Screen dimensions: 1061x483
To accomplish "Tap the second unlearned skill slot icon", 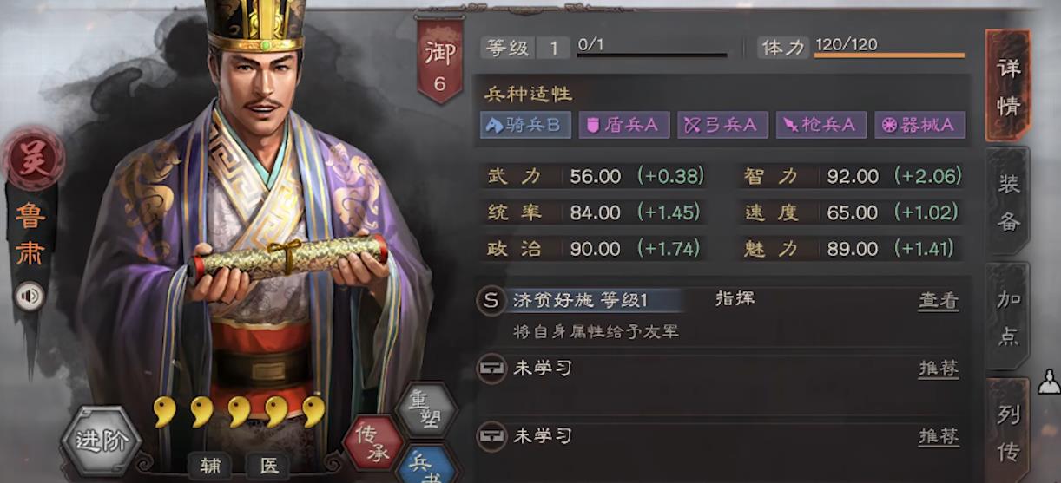I will click(491, 435).
